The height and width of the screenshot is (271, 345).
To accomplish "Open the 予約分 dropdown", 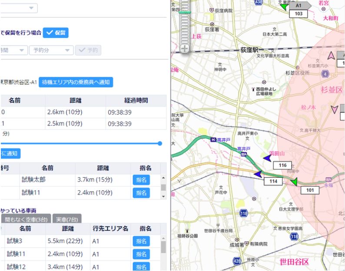I will [51, 50].
